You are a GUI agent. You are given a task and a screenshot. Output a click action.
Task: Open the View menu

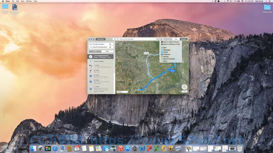tap(23, 1)
